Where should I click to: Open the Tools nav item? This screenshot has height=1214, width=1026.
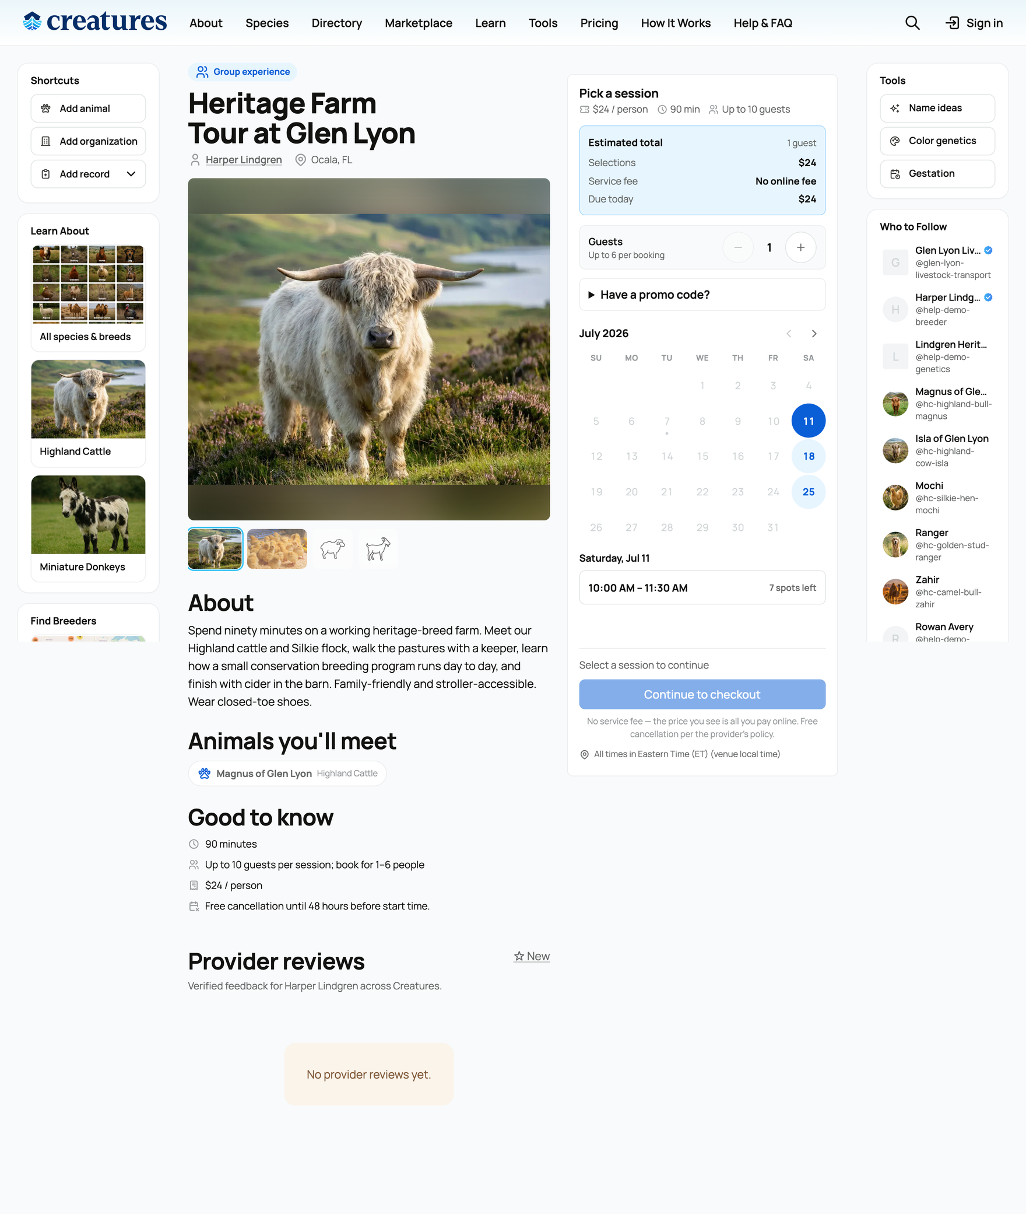pos(543,23)
